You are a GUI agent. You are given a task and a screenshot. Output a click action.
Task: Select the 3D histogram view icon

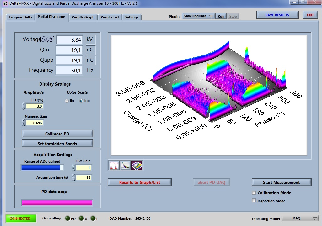[x=137, y=166]
